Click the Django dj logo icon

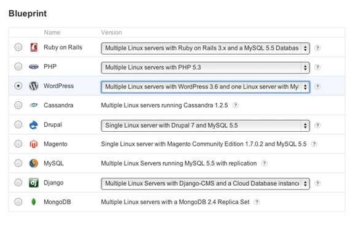(34, 183)
